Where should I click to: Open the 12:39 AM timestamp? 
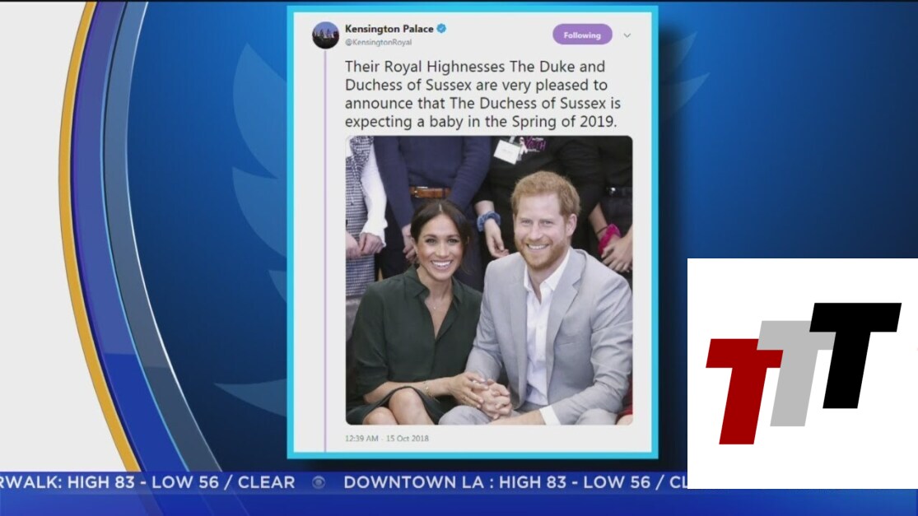(x=361, y=438)
